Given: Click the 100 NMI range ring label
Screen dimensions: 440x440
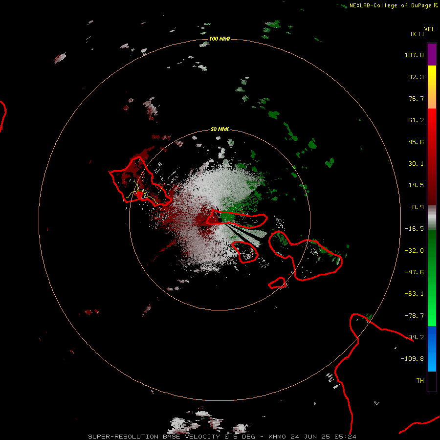Looking at the screenshot, I should click(x=220, y=39).
